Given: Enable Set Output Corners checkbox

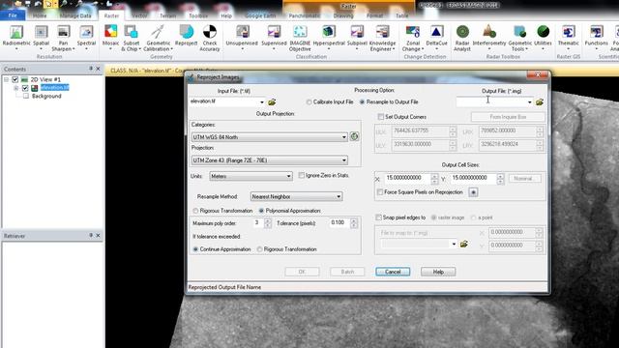Looking at the screenshot, I should [x=380, y=117].
